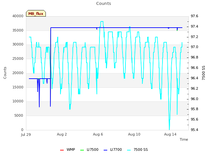The image size is (208, 156).
Task: Toggle the LI7500 legend entry
Action: [89, 149]
